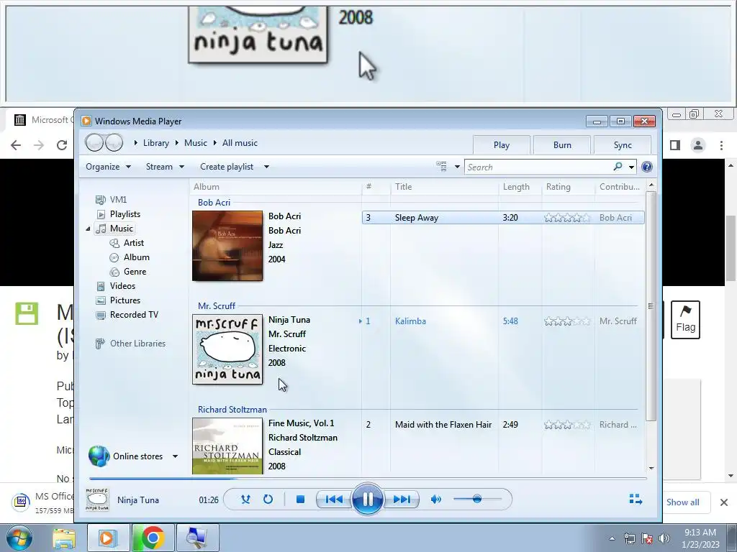Focus the library Search field

coord(537,167)
